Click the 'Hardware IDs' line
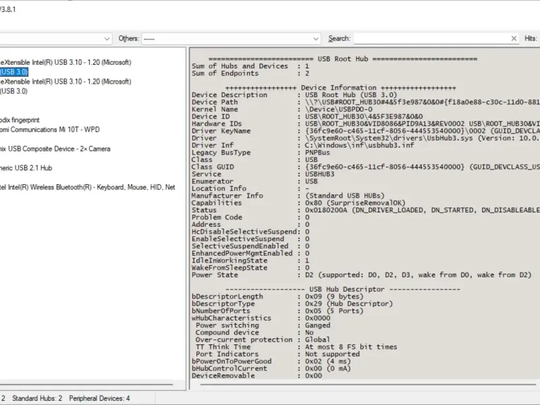 click(366, 124)
